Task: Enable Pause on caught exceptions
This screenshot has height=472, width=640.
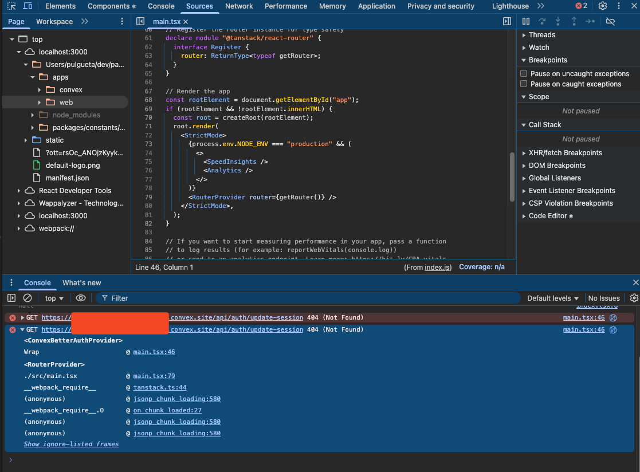Action: coord(524,84)
